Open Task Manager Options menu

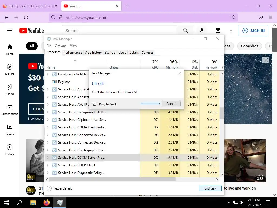(61, 45)
